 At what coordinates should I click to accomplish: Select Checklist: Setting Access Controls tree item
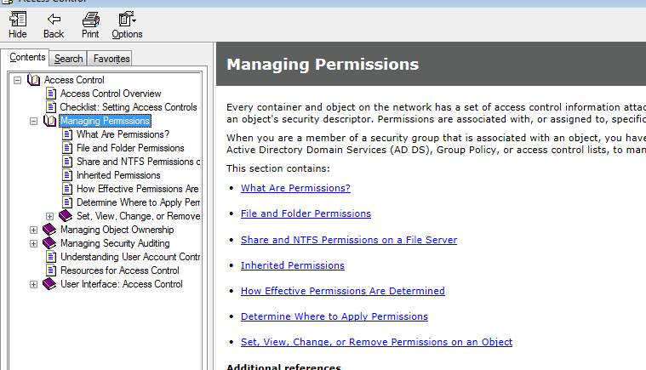tap(129, 107)
